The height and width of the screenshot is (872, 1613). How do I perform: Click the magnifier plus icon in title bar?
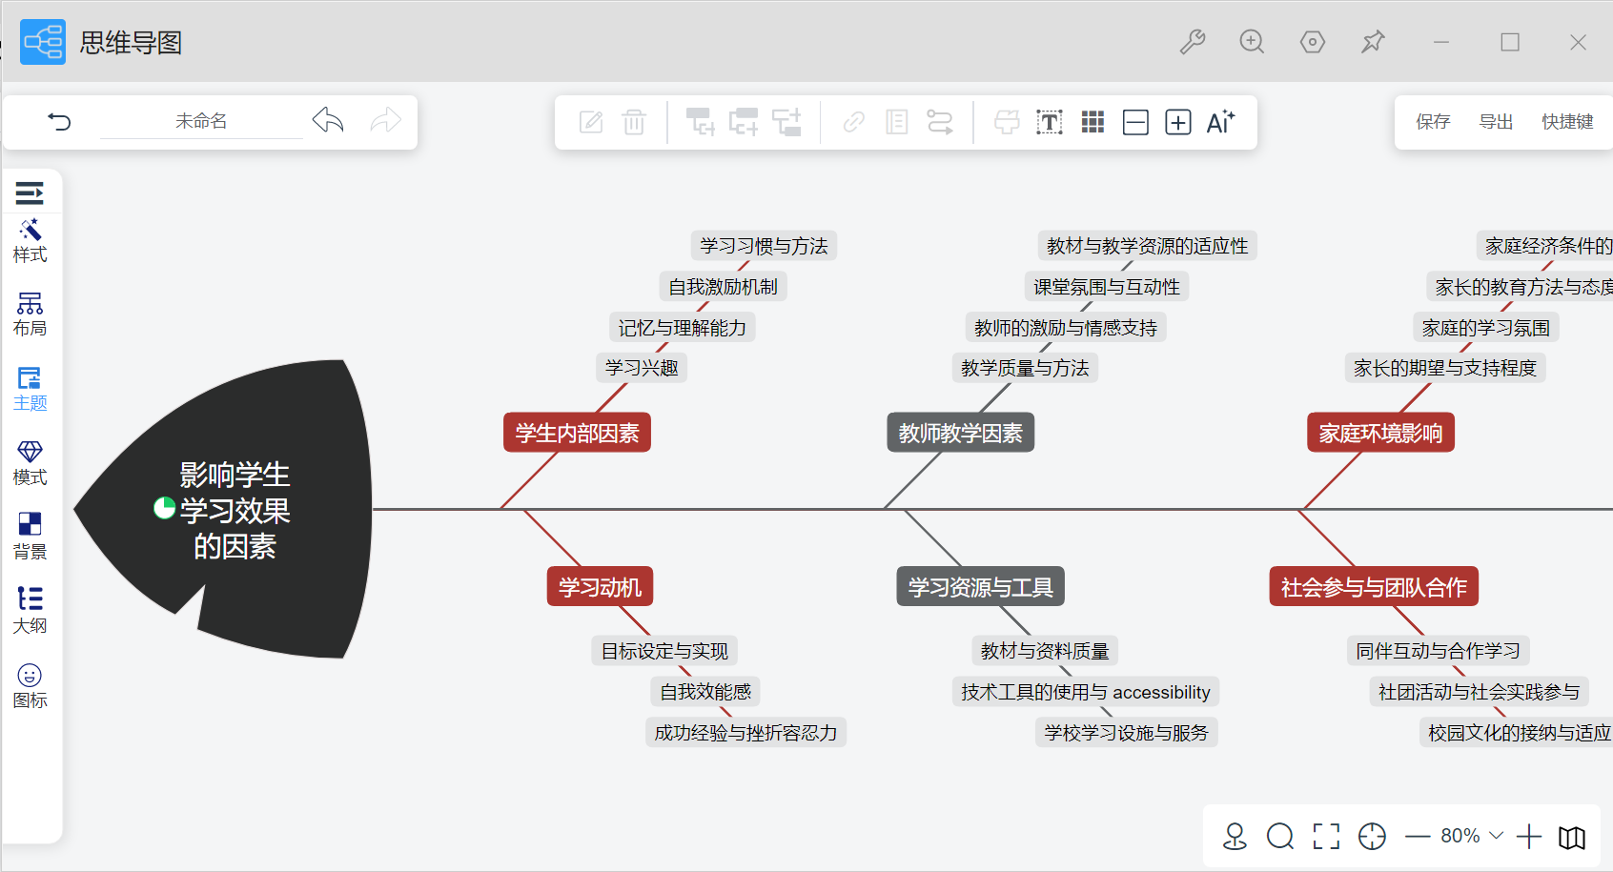click(1252, 42)
